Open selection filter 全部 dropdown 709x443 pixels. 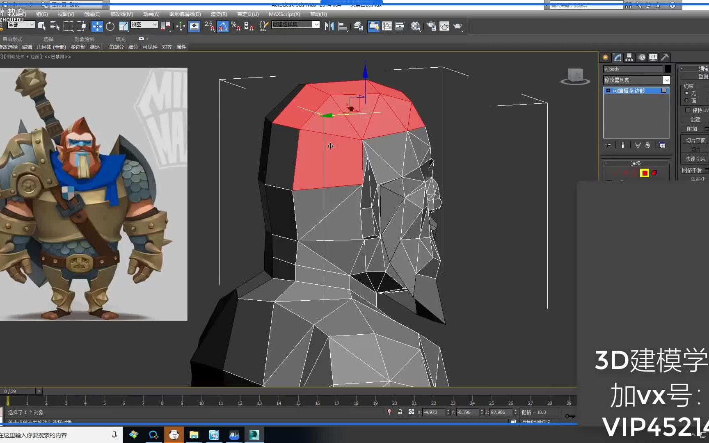coord(21,25)
